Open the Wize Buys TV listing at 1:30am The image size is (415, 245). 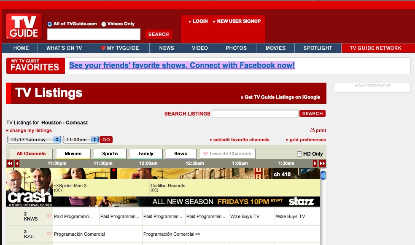(x=297, y=216)
